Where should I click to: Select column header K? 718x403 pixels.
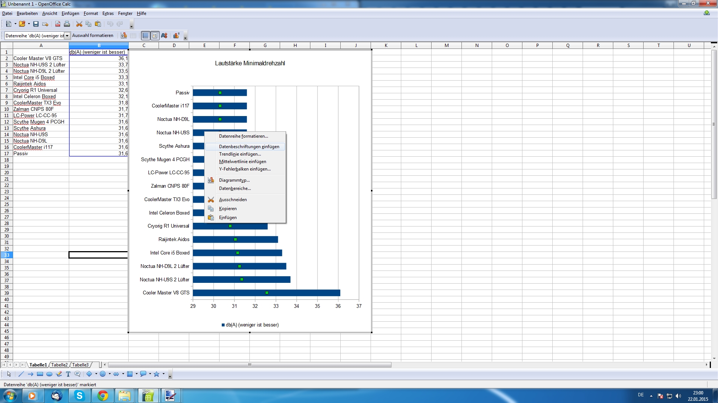pyautogui.click(x=386, y=46)
